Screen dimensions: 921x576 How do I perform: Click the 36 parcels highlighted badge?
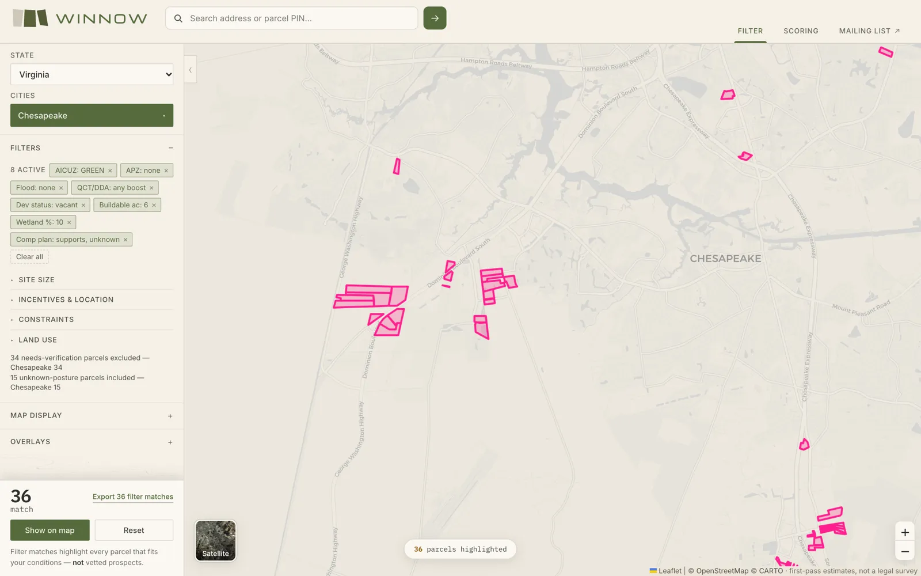point(461,549)
